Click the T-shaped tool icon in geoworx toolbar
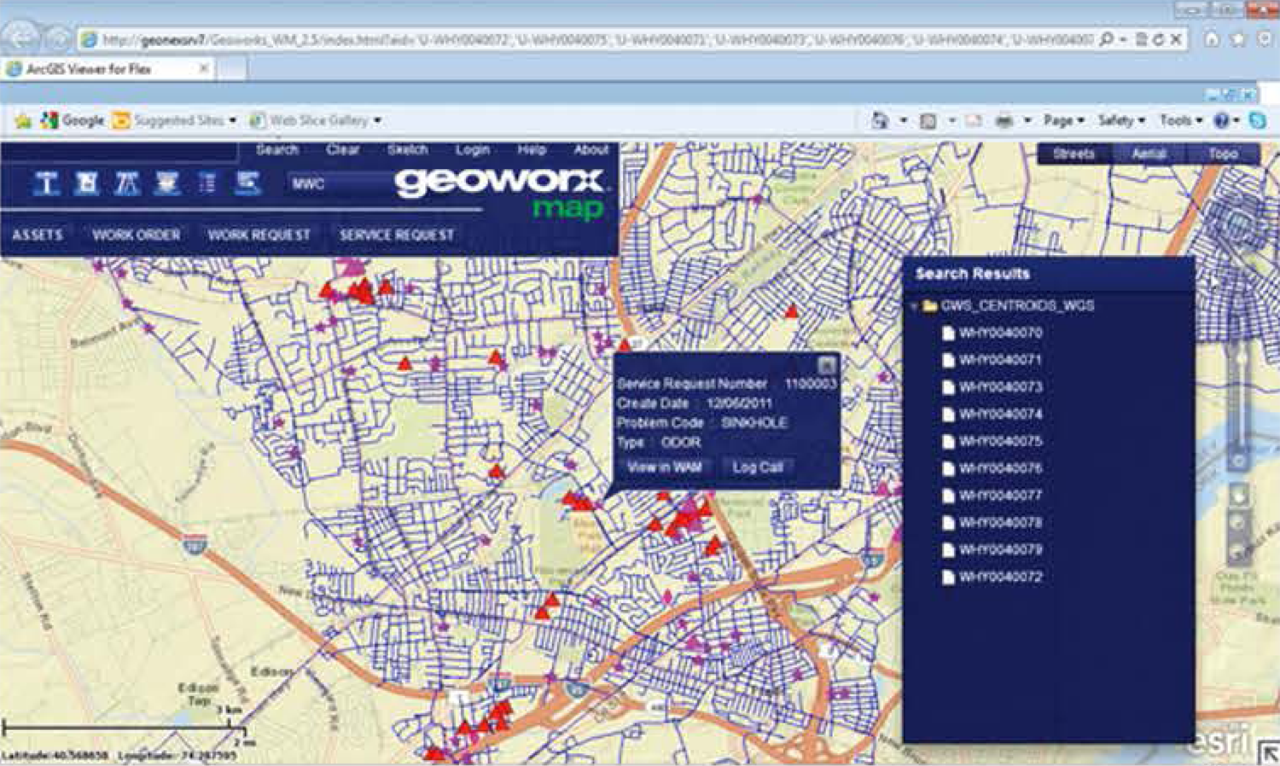Screen dimensions: 1280x766 (x=47, y=183)
